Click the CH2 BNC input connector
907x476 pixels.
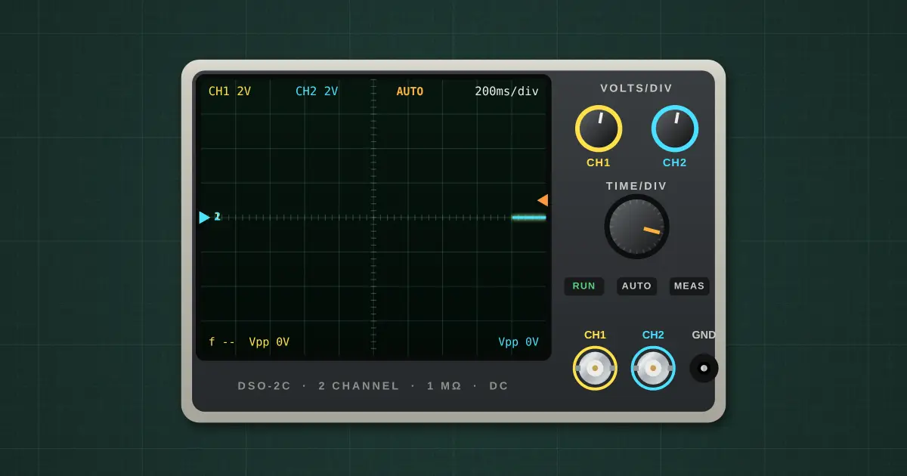[x=653, y=368]
